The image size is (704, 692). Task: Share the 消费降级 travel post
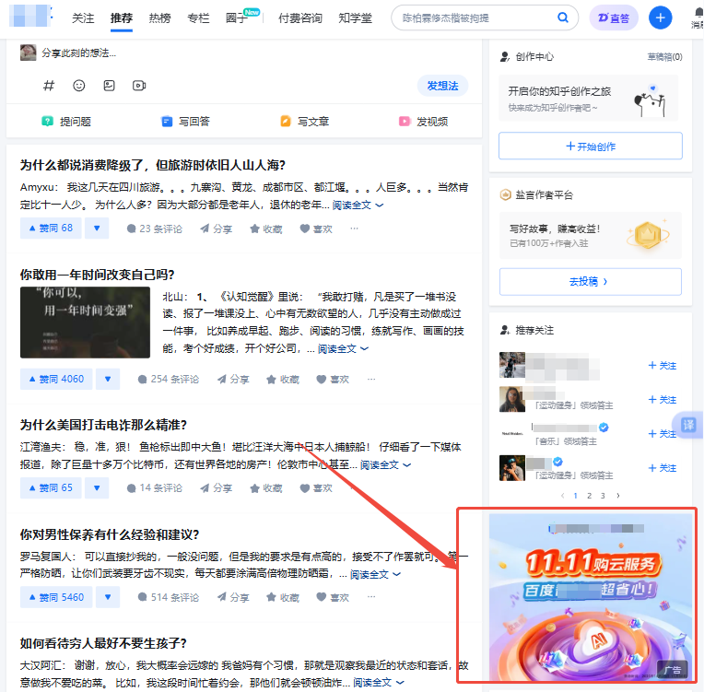click(216, 229)
